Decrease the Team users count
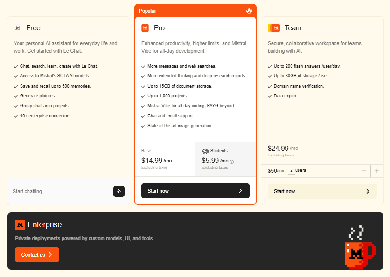This screenshot has height=277, width=390. [364, 171]
